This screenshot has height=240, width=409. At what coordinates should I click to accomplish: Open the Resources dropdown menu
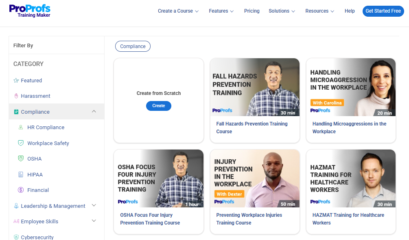point(319,11)
